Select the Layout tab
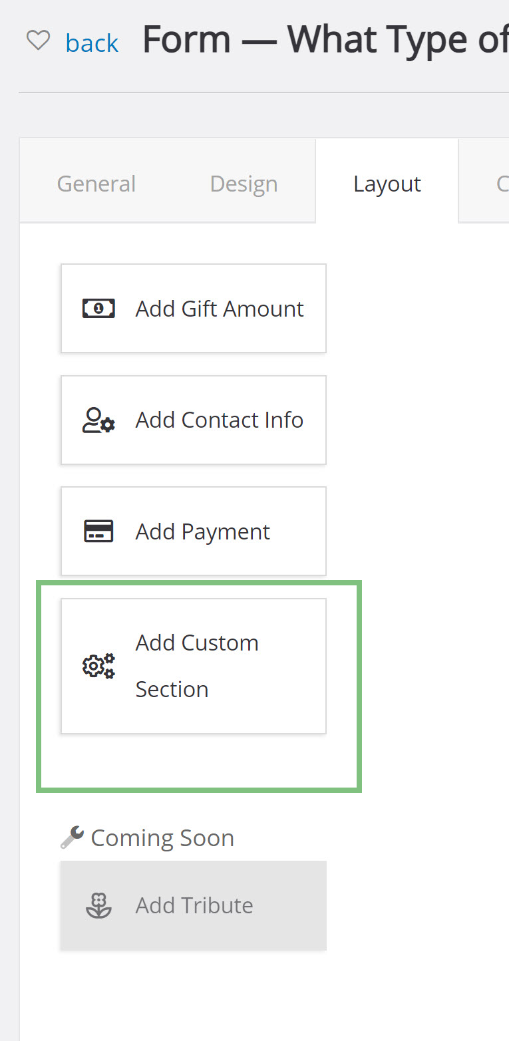Viewport: 509px width, 1041px height. 387,184
